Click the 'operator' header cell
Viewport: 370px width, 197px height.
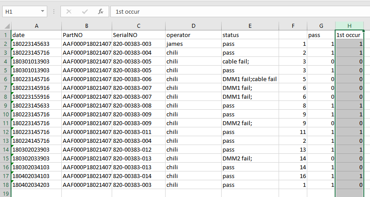[193, 35]
